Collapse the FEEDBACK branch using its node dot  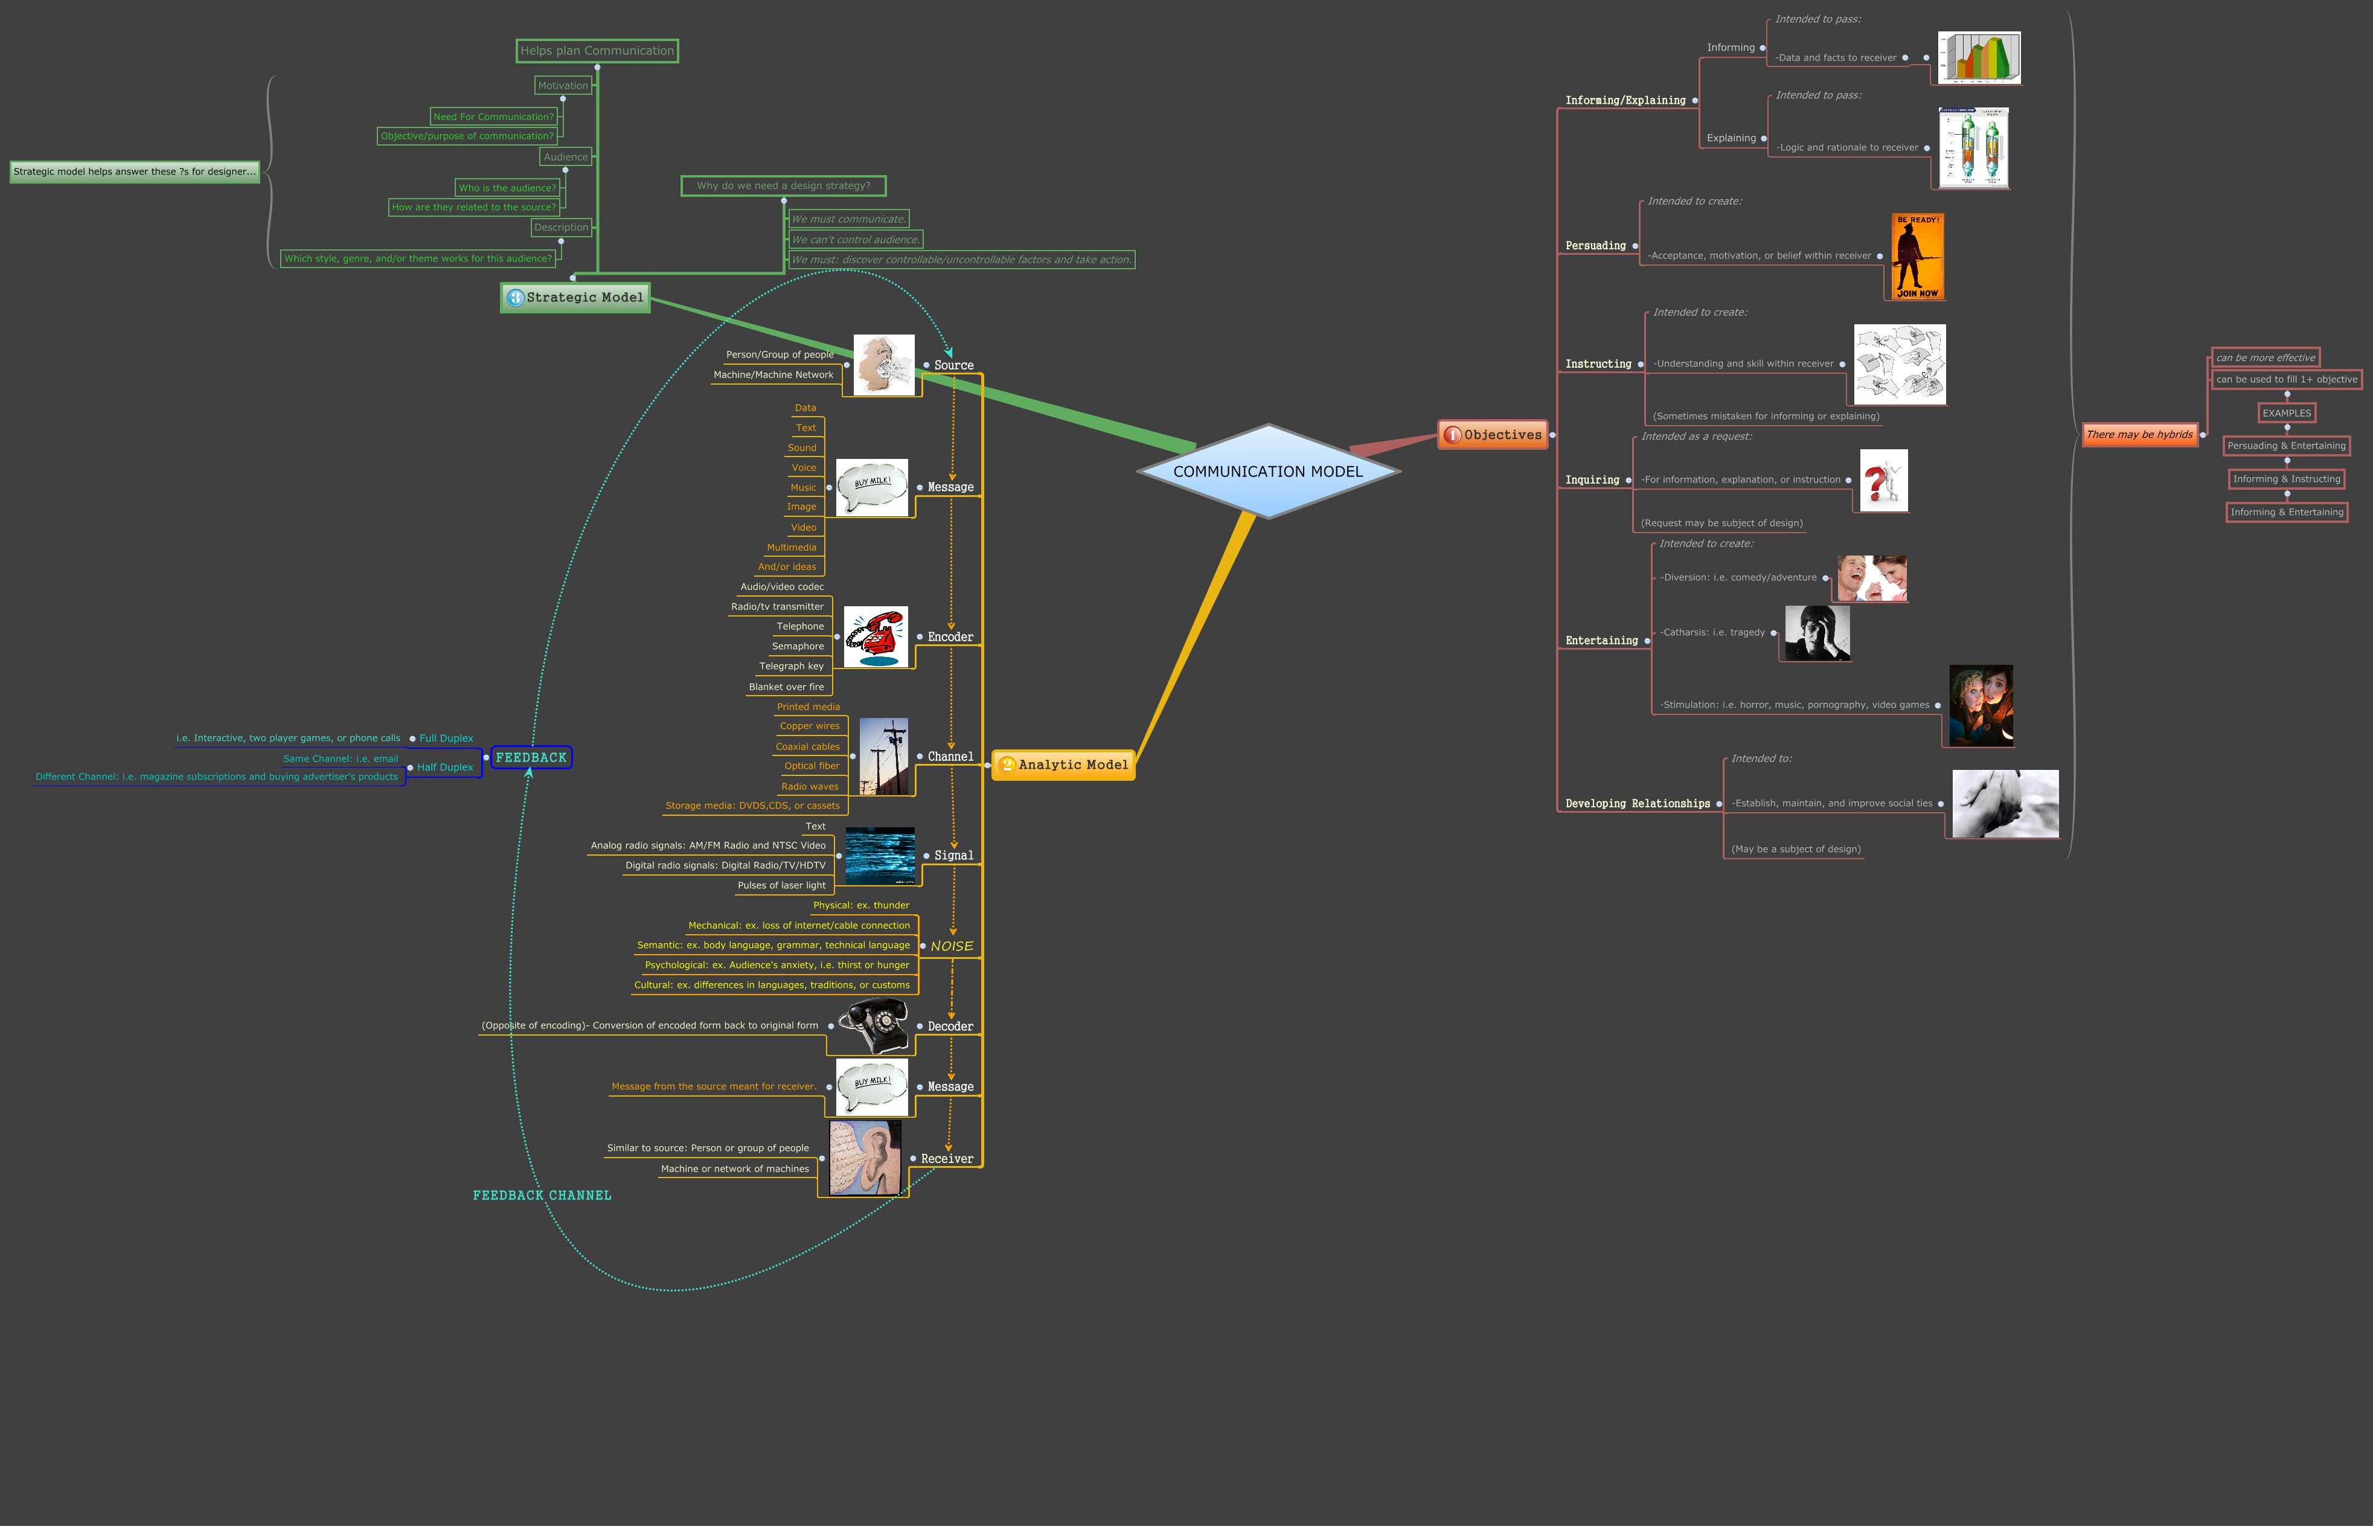(x=485, y=757)
